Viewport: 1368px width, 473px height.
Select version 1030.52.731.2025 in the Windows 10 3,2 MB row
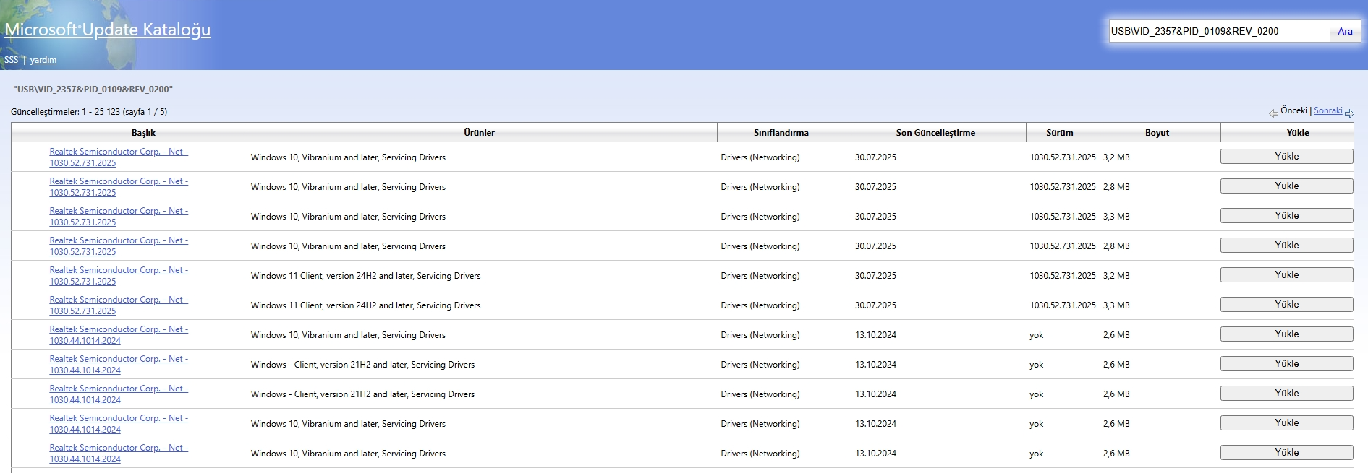(x=1063, y=157)
